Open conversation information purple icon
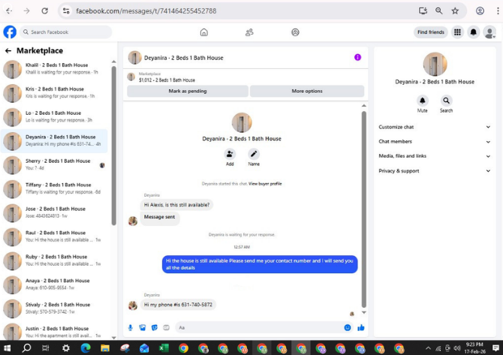 click(x=357, y=57)
